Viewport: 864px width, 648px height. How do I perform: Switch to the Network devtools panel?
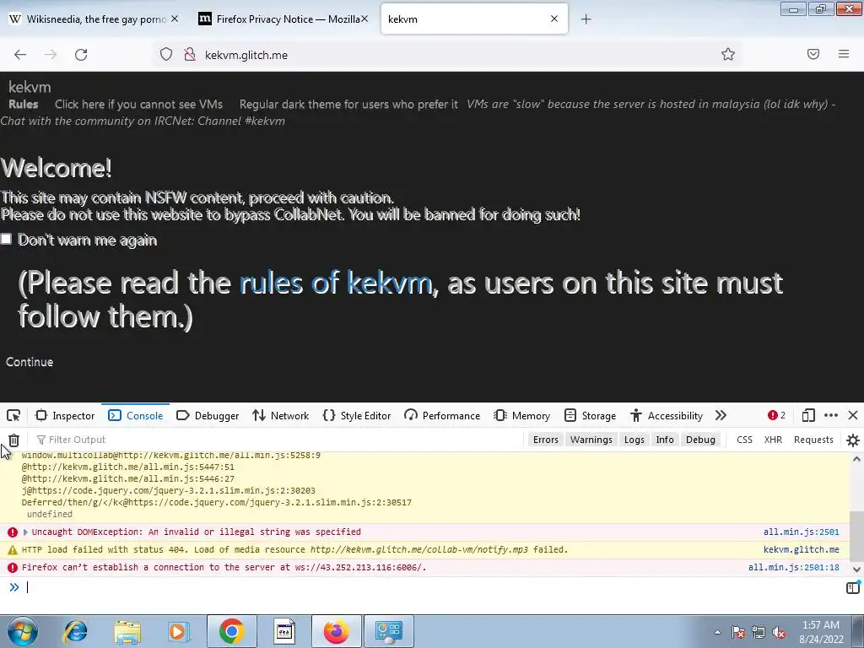coord(280,415)
